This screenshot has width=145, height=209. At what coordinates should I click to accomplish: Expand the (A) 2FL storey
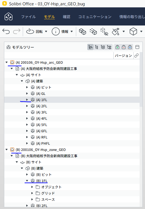[x=27, y=106]
